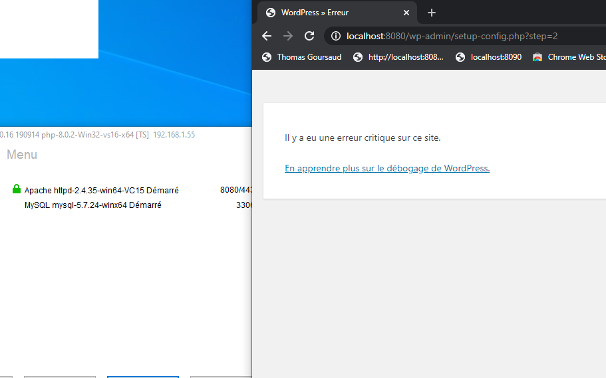Click globe icon of http://localhost:808 bookmark
606x378 pixels.
point(358,57)
